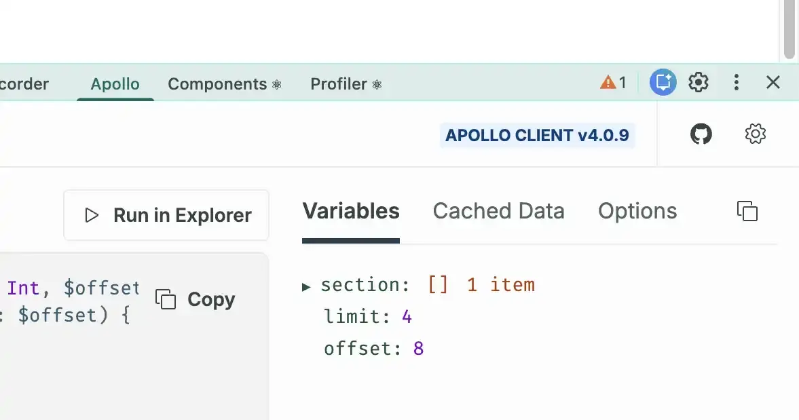
Task: Select the Options tab
Action: coord(637,211)
